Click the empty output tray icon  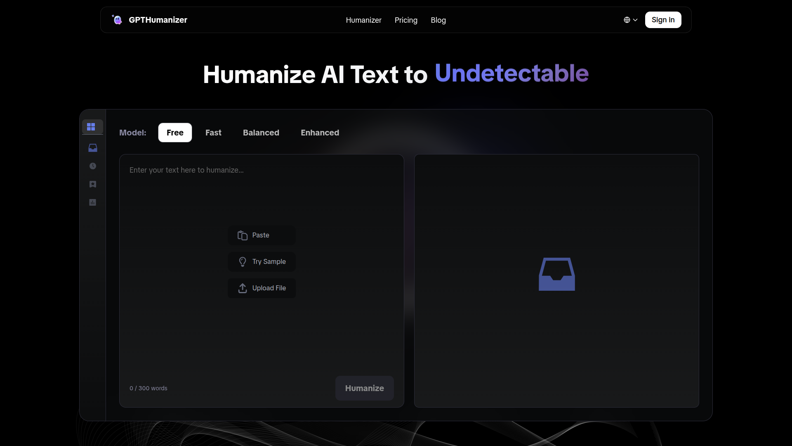click(557, 274)
